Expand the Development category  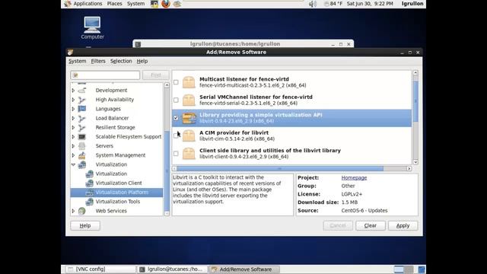[73, 90]
